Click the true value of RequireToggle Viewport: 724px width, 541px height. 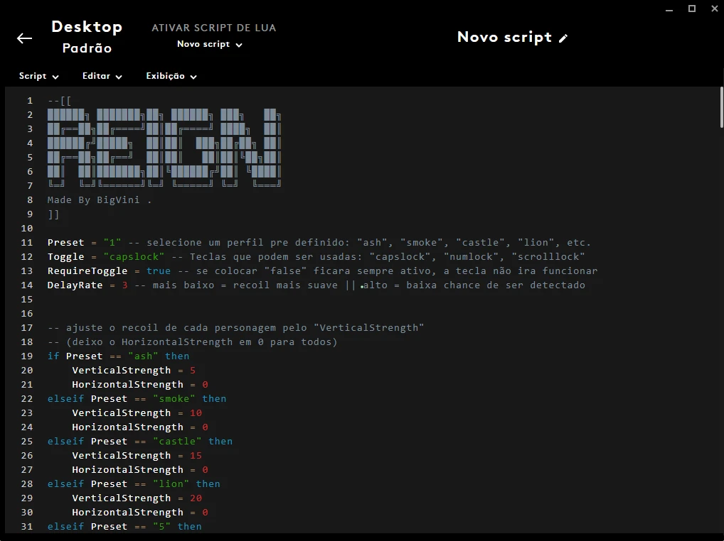point(159,270)
